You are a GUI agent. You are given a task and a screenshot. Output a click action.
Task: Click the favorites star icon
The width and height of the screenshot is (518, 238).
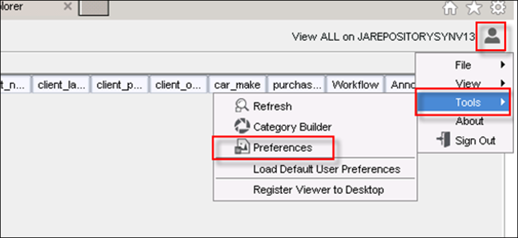[474, 8]
